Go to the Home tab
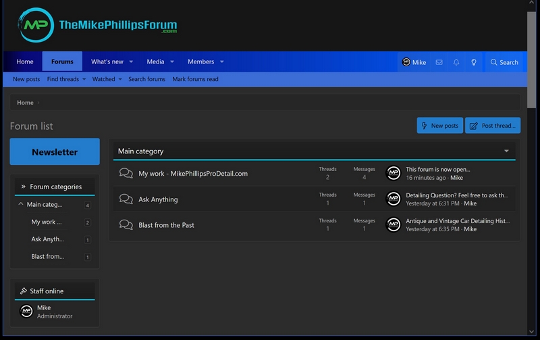Screen dimensions: 540x340 tap(25, 62)
